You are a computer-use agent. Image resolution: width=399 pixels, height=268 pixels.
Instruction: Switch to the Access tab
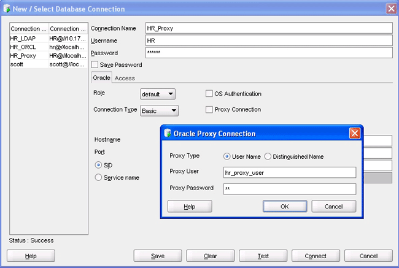(125, 78)
